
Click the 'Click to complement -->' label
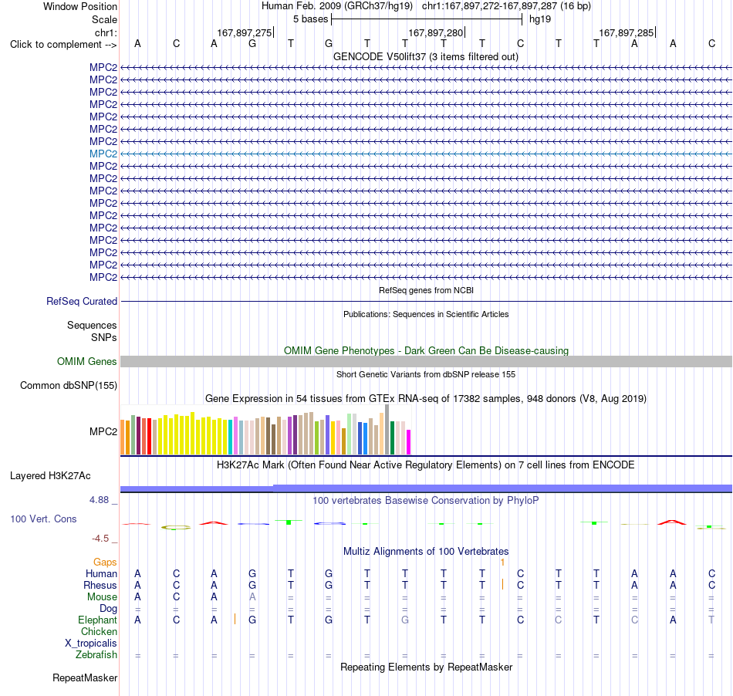pos(63,45)
